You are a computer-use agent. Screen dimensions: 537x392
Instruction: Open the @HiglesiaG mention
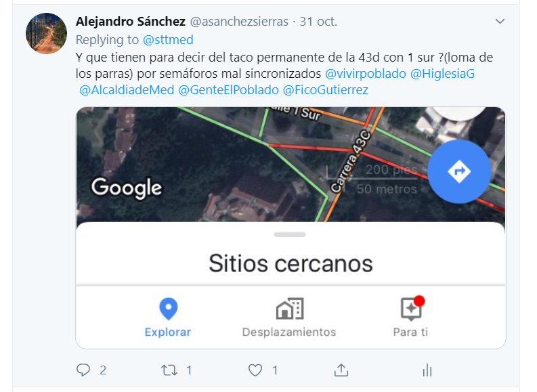pyautogui.click(x=442, y=74)
